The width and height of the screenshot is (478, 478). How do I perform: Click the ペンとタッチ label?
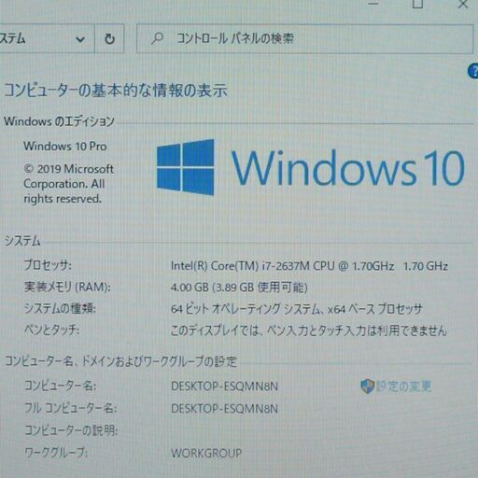tap(51, 330)
